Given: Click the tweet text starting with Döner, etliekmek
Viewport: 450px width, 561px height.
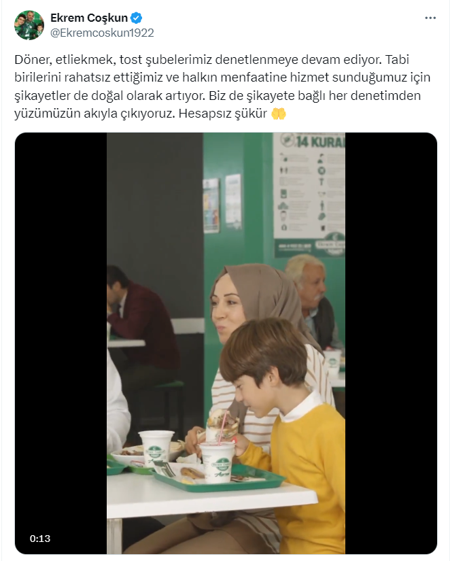Looking at the screenshot, I should click(222, 86).
